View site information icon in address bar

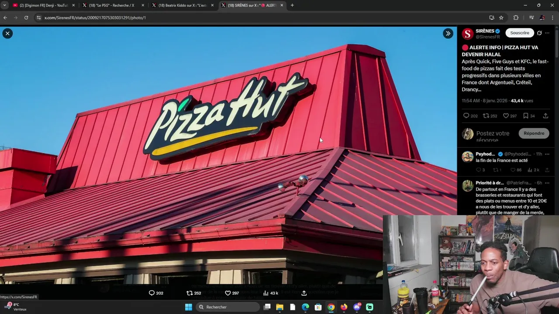coord(38,17)
